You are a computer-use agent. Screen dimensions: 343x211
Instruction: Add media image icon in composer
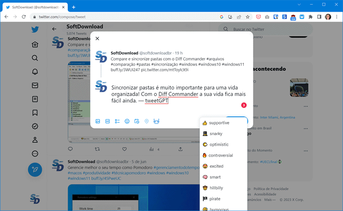[x=98, y=121]
